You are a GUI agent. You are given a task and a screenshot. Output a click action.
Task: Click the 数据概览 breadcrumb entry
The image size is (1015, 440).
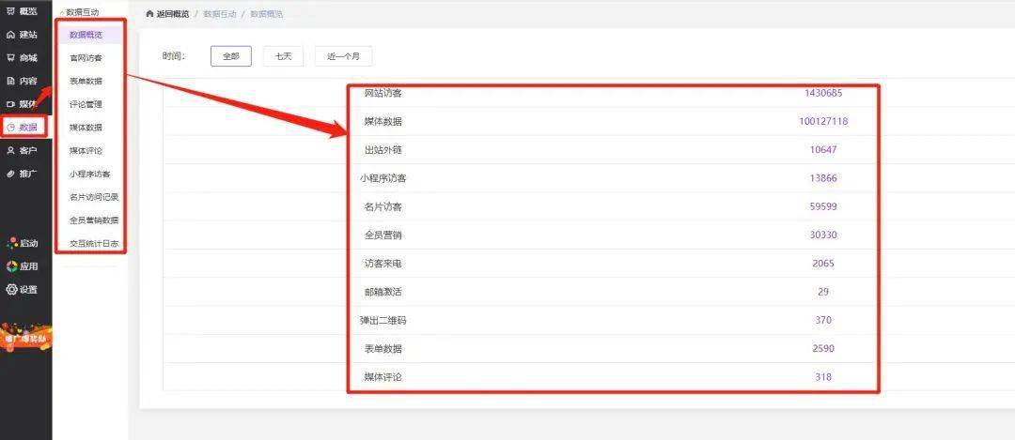click(x=266, y=13)
